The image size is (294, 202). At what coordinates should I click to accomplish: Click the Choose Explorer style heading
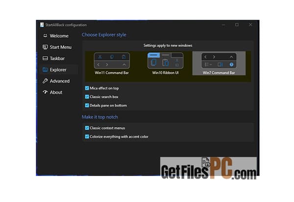pos(104,35)
